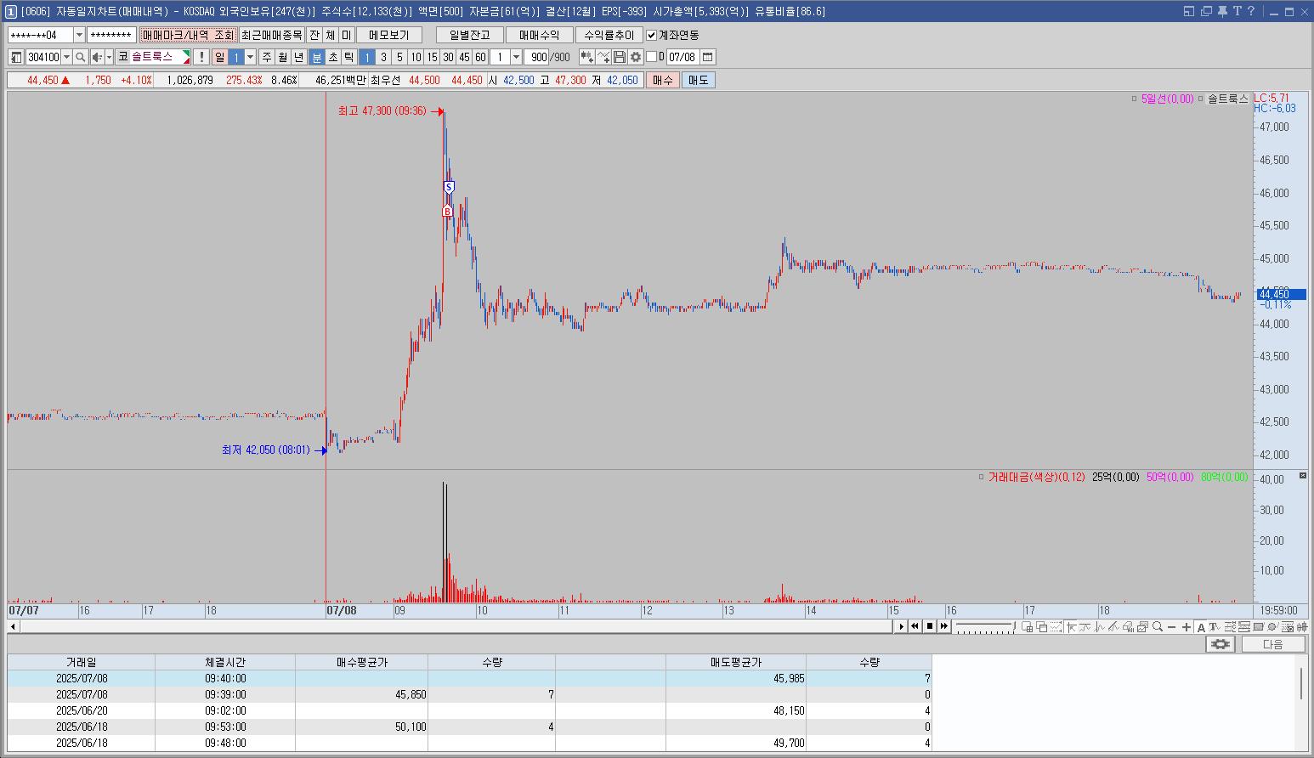Click the plus zoom-in icon below chart
This screenshot has width=1314, height=758.
1187,627
